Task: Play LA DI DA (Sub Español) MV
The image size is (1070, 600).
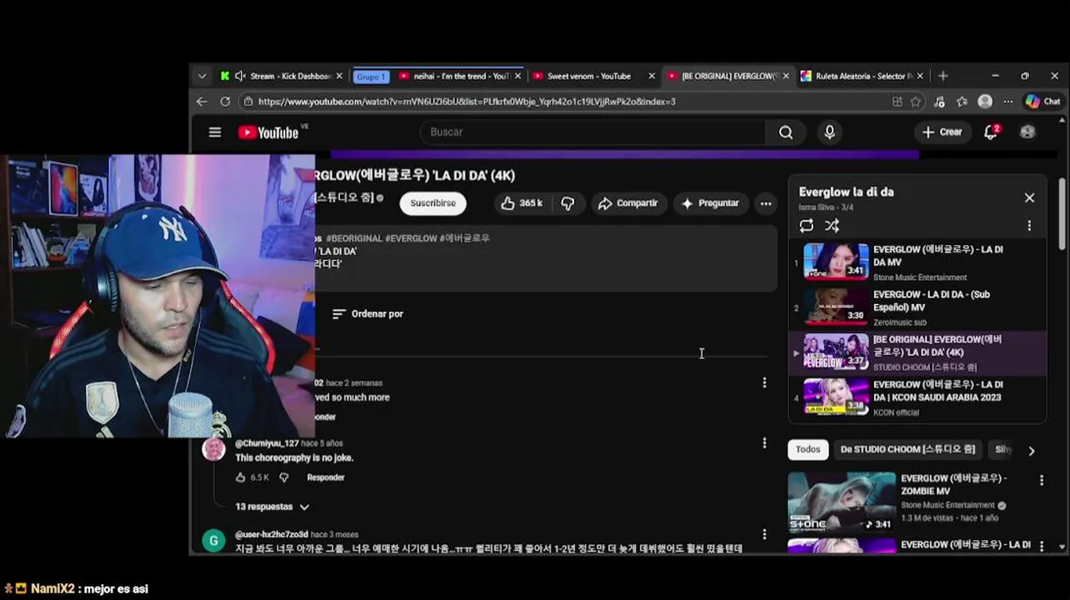Action: coord(917,307)
